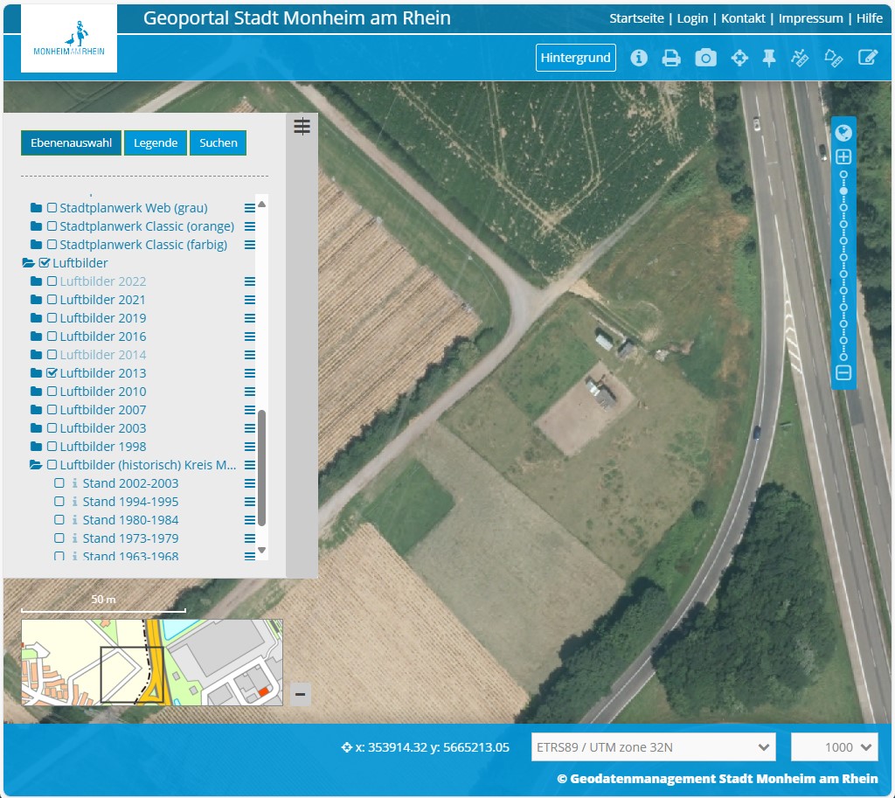Open layer menu for Stadtplanwerk Classic (farbig)
This screenshot has height=798, width=895.
point(249,245)
